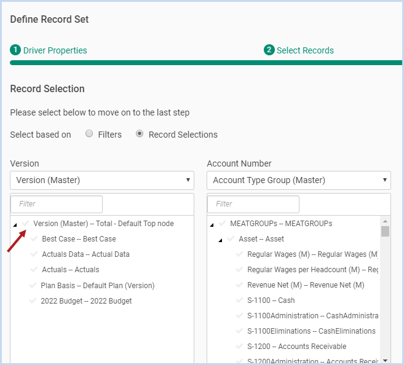The width and height of the screenshot is (404, 365).
Task: Select Plan Basis -- Default Plan (Version) text
Action: (98, 286)
